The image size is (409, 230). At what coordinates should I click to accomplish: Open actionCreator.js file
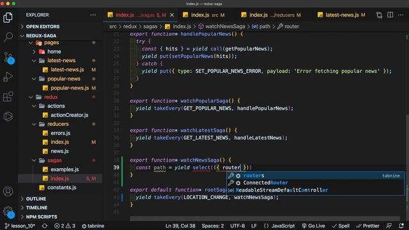click(x=69, y=115)
